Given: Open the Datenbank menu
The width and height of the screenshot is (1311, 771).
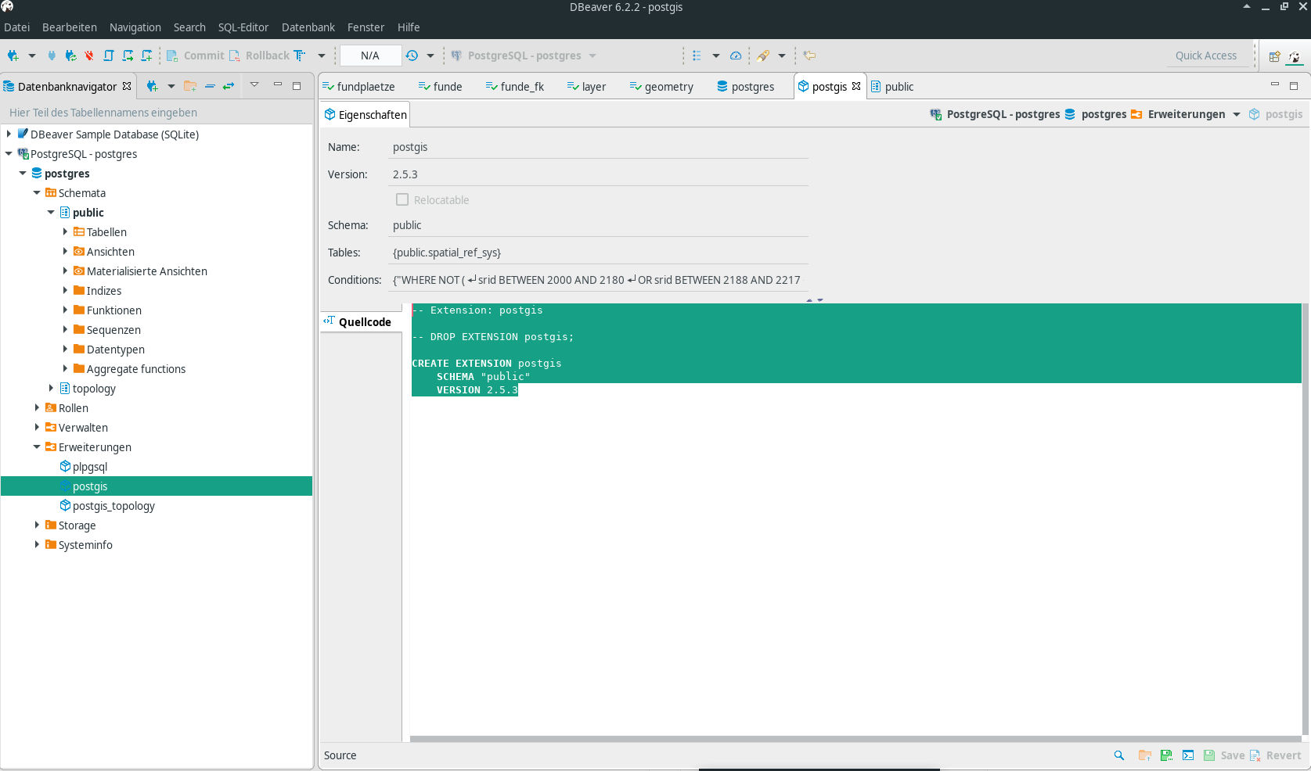Looking at the screenshot, I should click(x=308, y=27).
